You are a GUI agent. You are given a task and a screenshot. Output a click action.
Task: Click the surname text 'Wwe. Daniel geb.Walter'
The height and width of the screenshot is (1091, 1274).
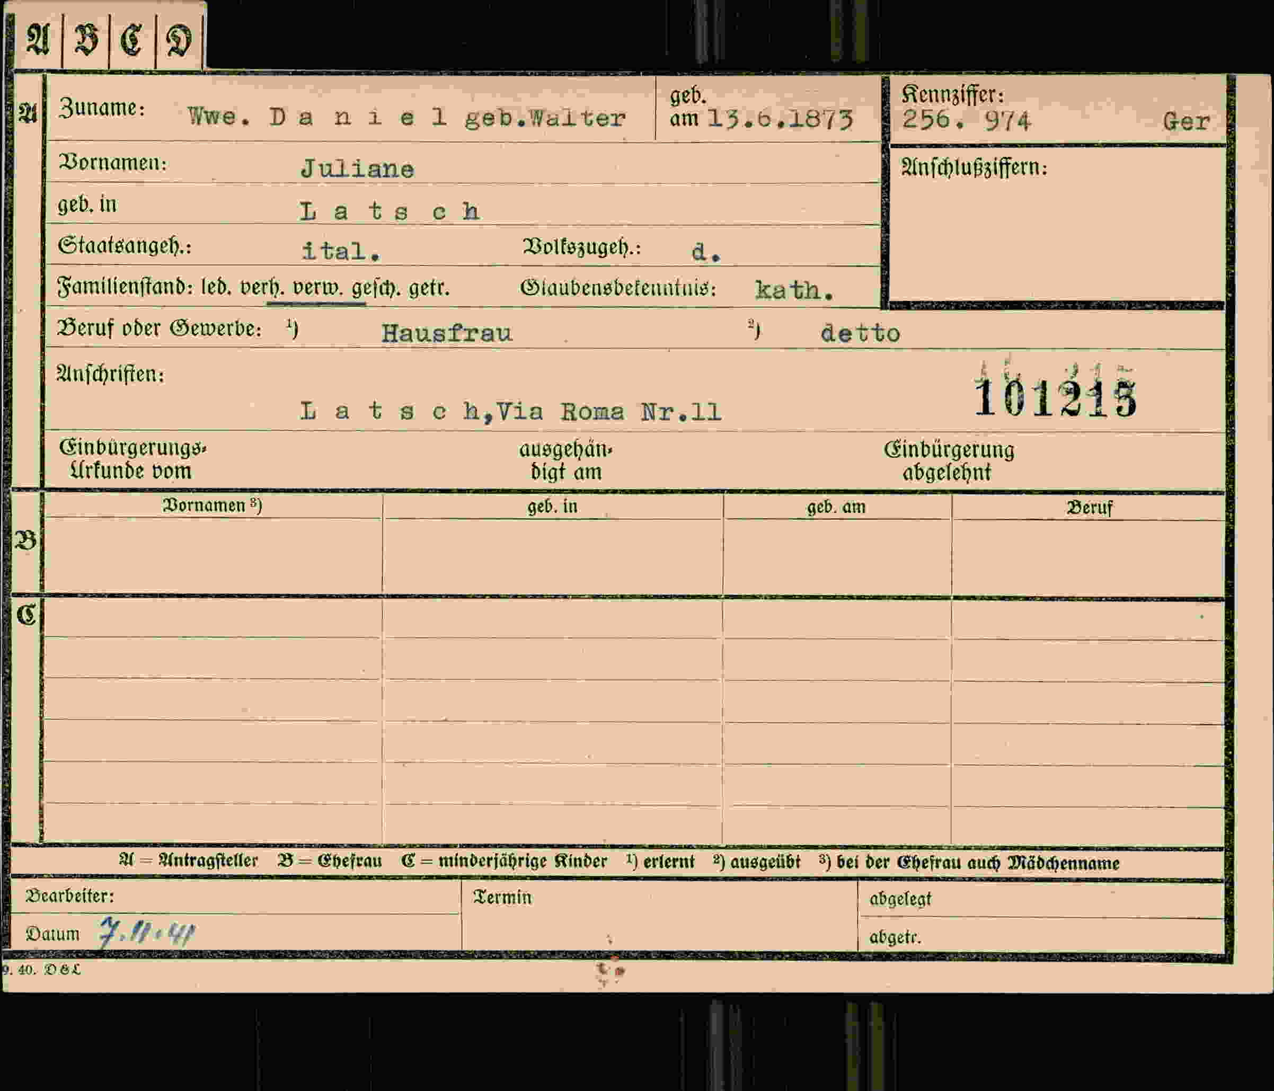(406, 118)
